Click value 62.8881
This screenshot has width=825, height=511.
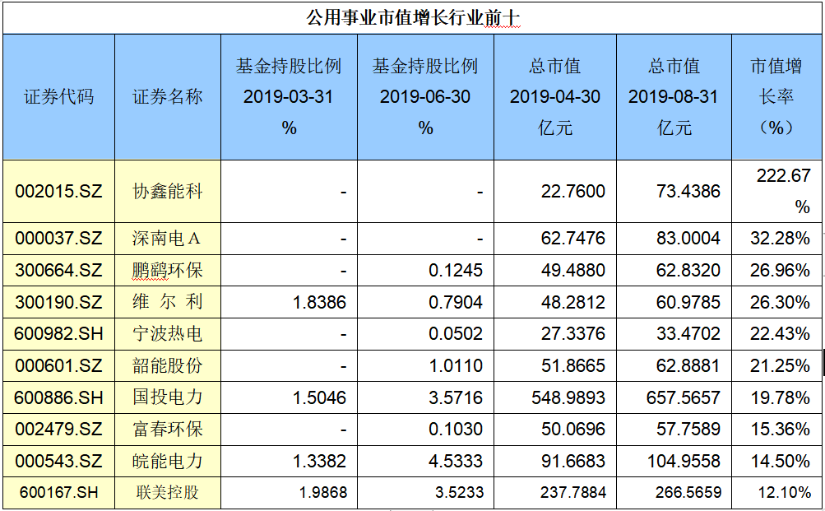pyautogui.click(x=688, y=365)
